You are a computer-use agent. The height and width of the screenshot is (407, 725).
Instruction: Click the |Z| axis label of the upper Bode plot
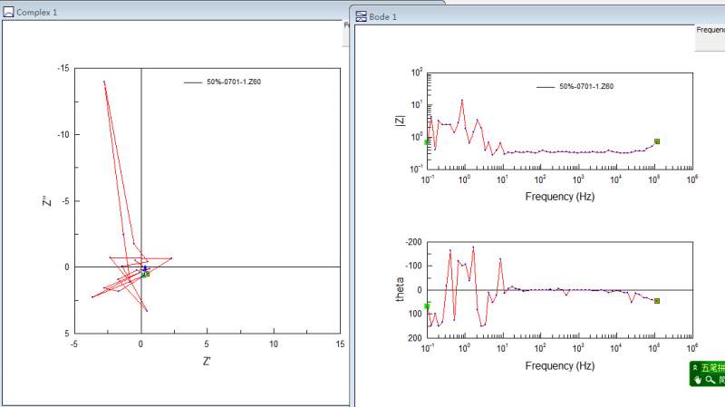coord(400,121)
